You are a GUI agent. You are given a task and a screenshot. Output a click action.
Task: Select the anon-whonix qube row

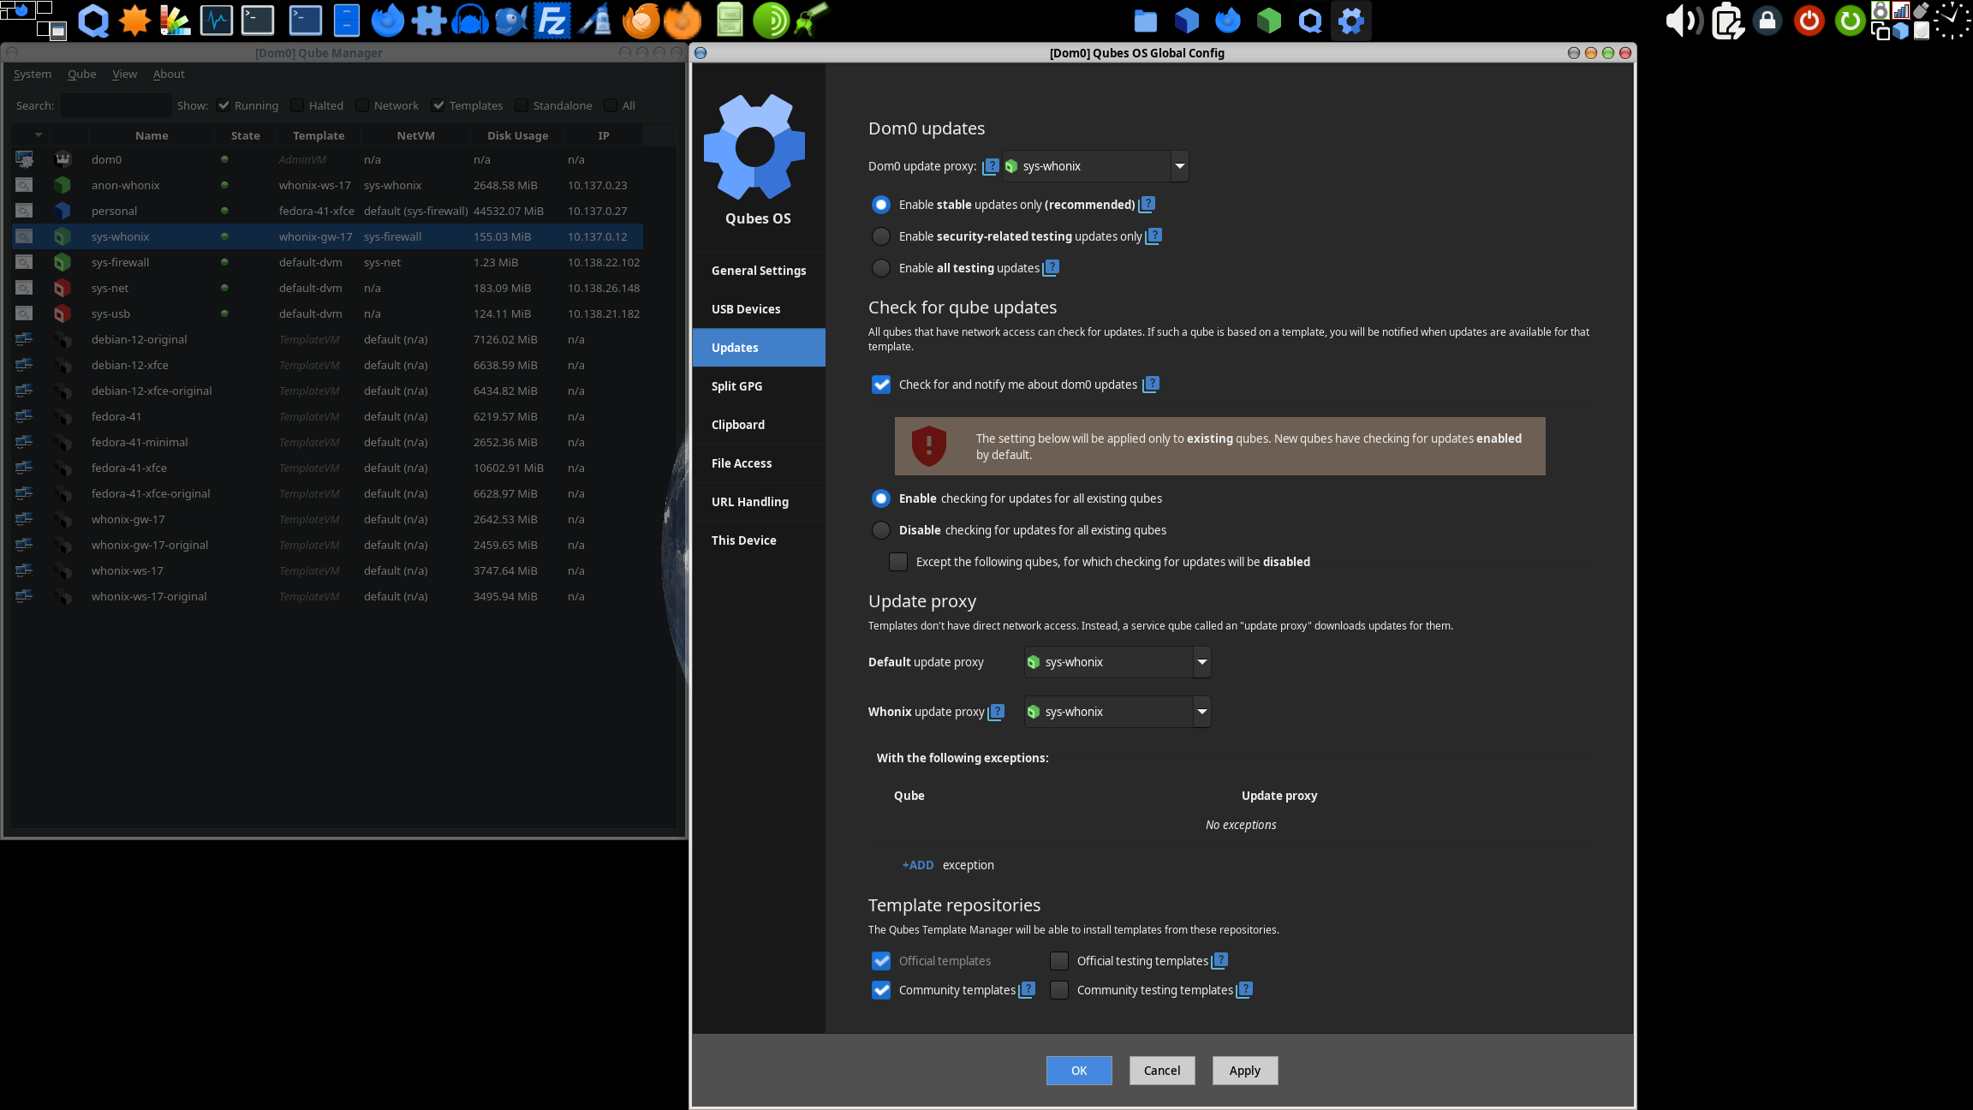tap(328, 185)
